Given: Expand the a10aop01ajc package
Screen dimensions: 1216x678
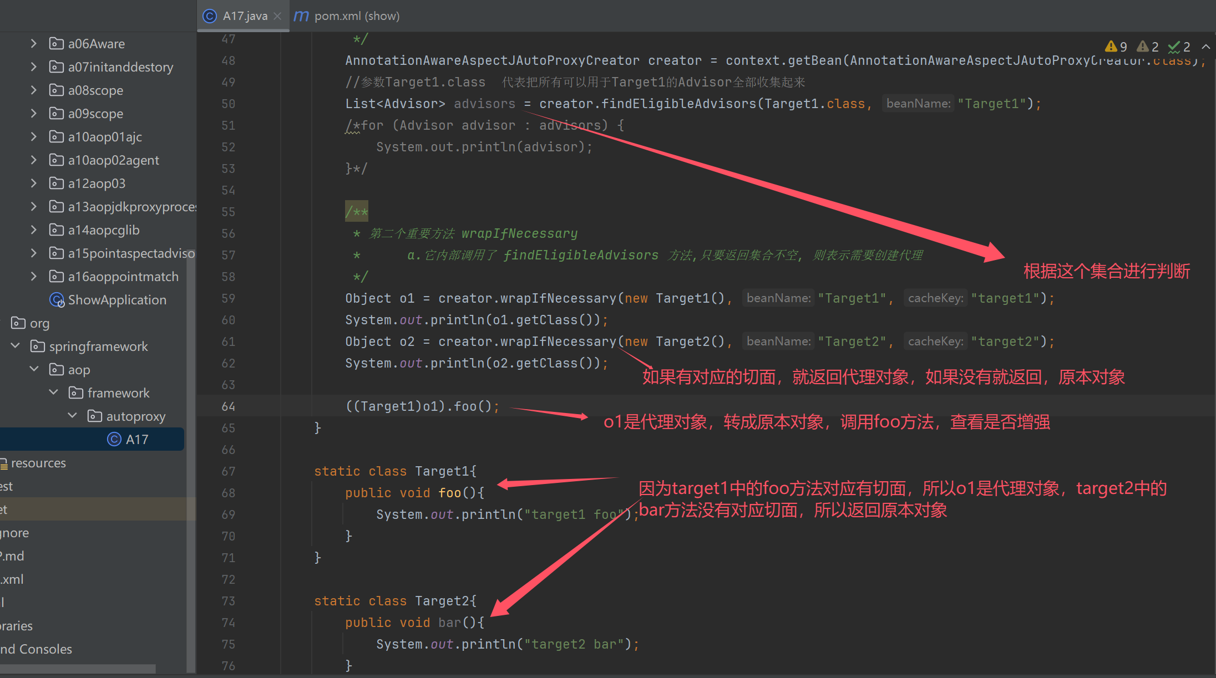Looking at the screenshot, I should [x=34, y=136].
